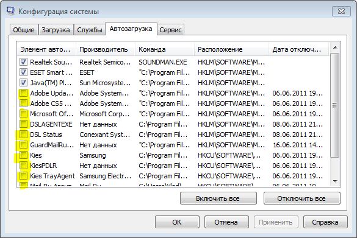Close the System Configuration window

(341, 12)
